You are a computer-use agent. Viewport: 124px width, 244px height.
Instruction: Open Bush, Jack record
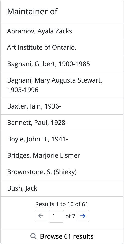[x=62, y=188]
